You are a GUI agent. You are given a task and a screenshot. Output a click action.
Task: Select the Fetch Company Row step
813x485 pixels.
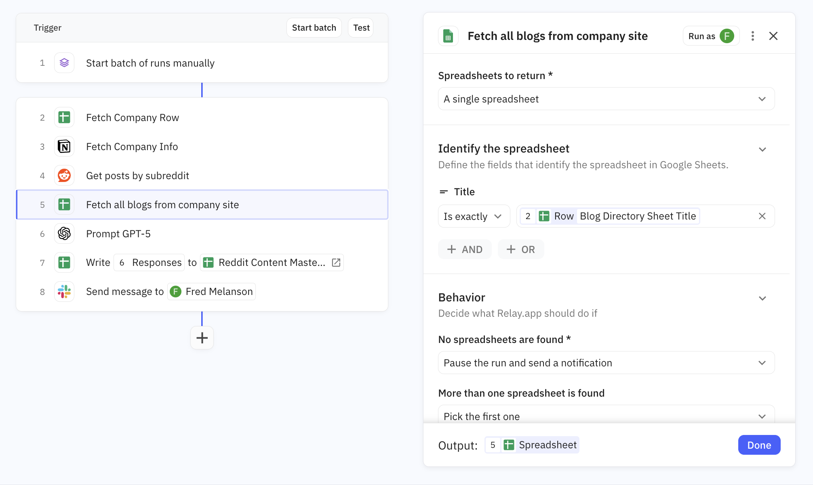tap(133, 117)
